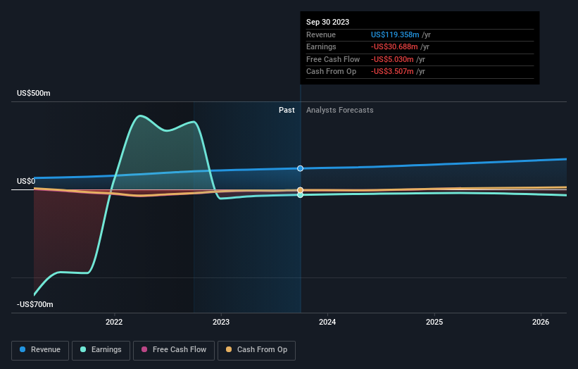The height and width of the screenshot is (369, 578).
Task: Click the Analysts Forecasts label
Action: (x=340, y=110)
